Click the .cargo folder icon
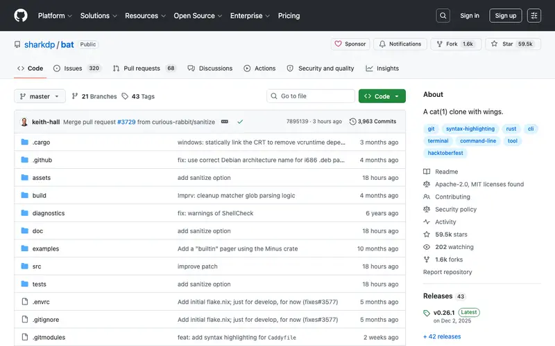The height and width of the screenshot is (346, 555). coord(24,142)
